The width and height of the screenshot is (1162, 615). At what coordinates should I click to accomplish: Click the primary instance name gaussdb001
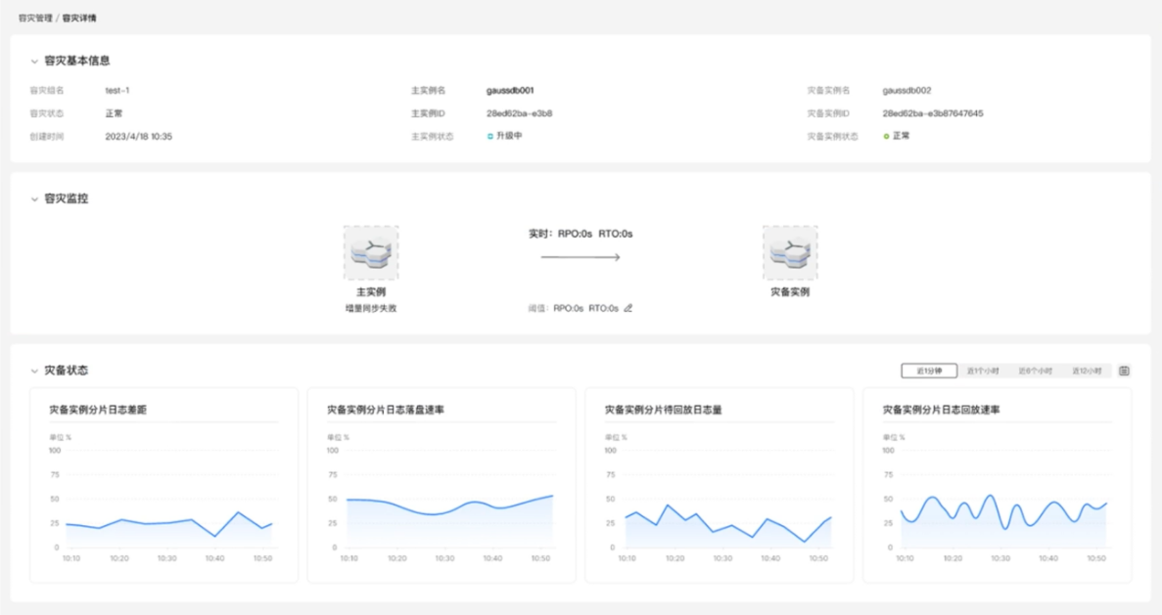[x=510, y=90]
